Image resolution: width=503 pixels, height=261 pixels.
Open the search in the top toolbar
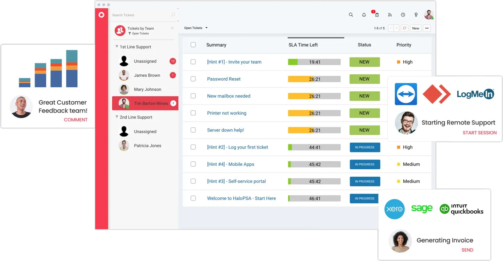click(x=351, y=15)
